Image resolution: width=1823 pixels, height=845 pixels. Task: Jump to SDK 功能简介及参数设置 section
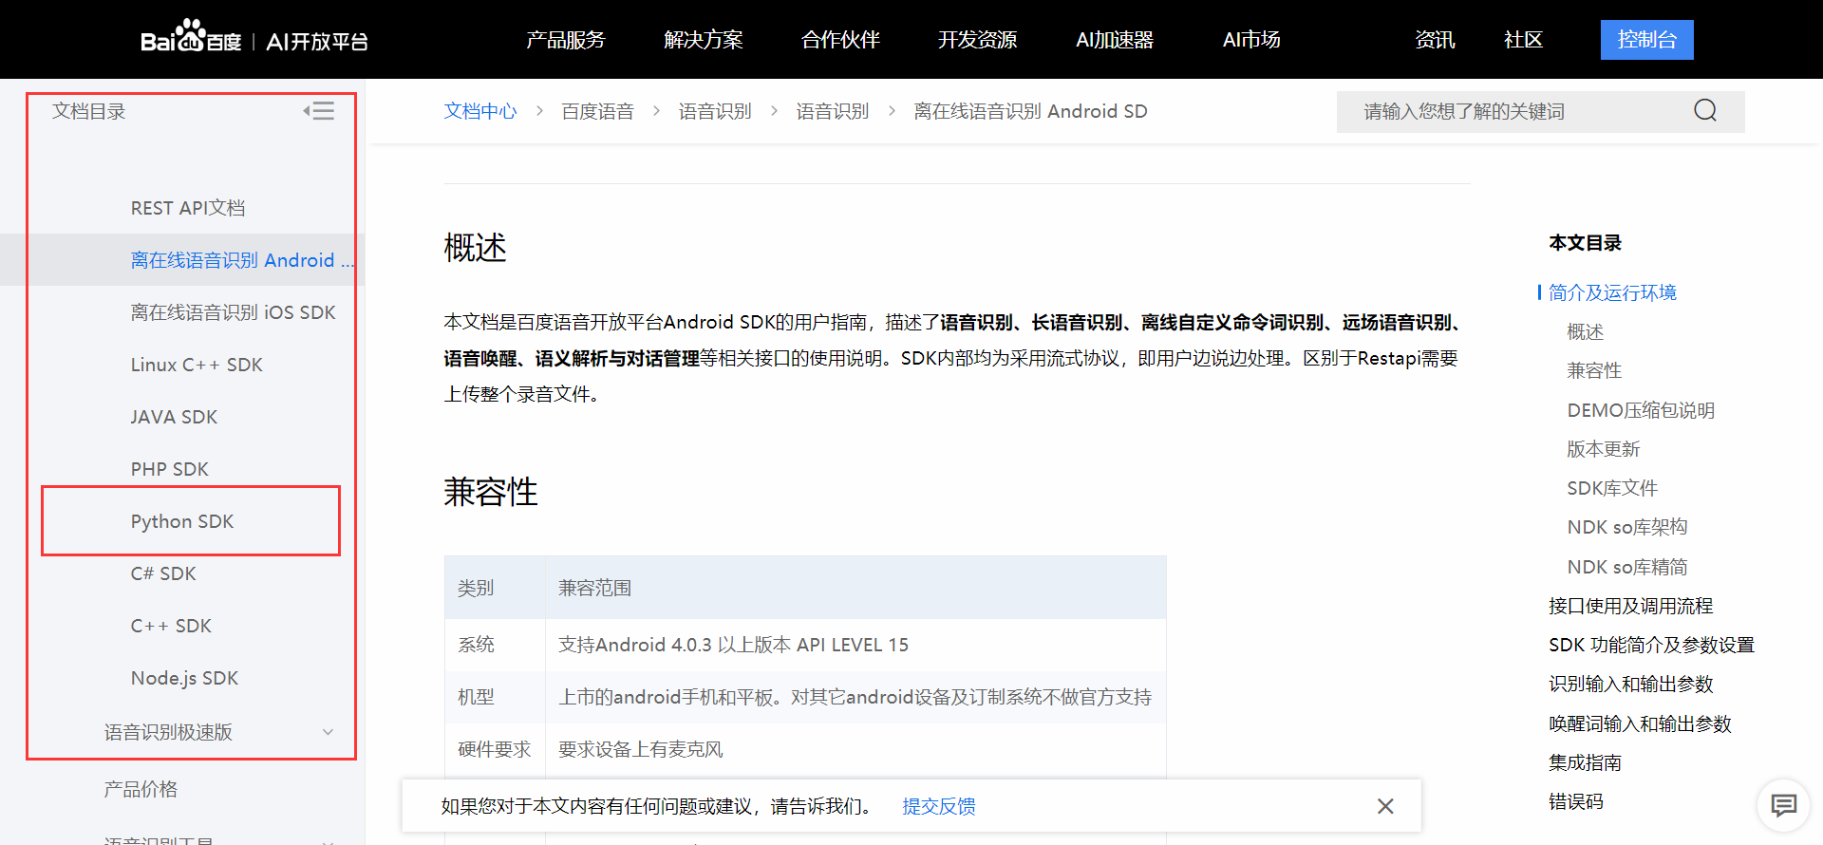[x=1651, y=645]
